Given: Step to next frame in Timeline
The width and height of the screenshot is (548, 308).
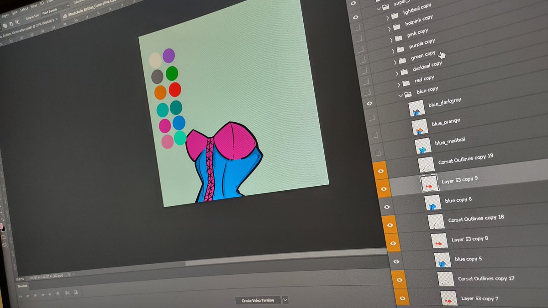Looking at the screenshot, I should [x=43, y=295].
